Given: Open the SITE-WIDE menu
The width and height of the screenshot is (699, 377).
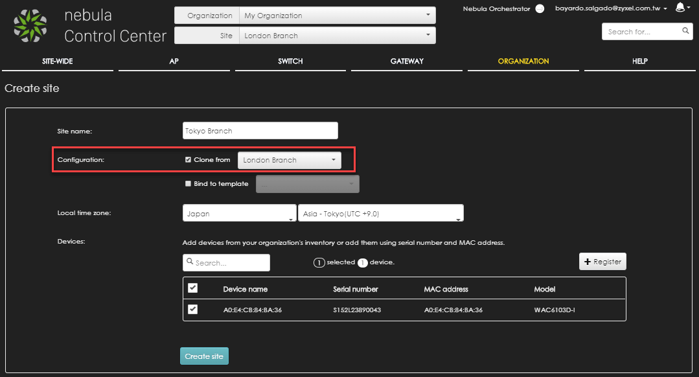Looking at the screenshot, I should 58,62.
